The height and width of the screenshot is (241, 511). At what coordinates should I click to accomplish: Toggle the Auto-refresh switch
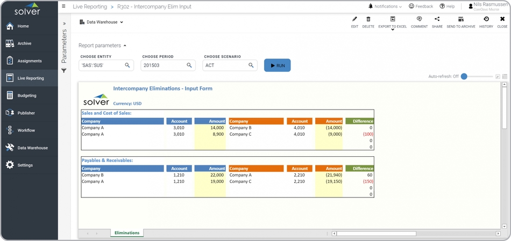464,77
